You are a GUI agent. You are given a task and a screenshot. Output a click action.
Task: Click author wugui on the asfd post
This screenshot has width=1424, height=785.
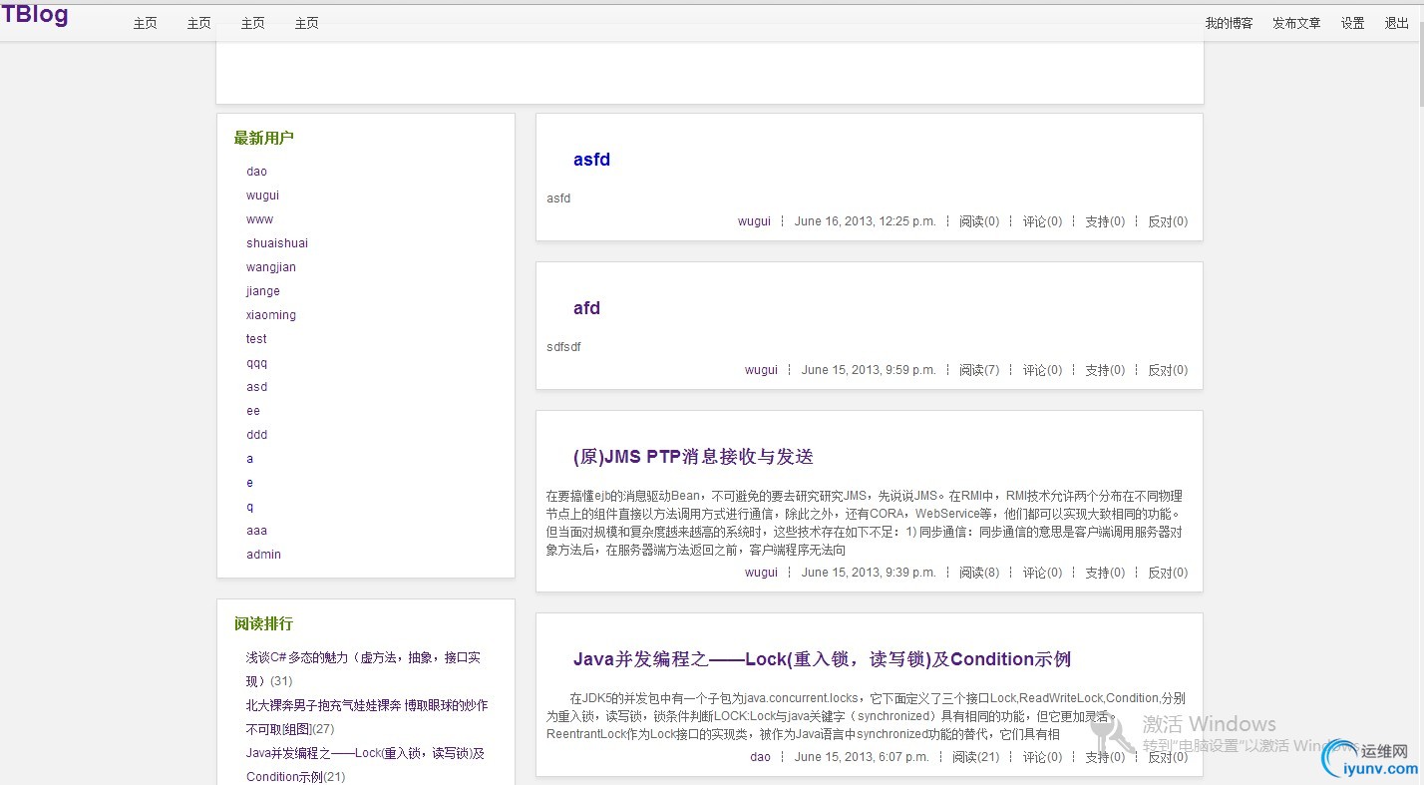(x=754, y=221)
